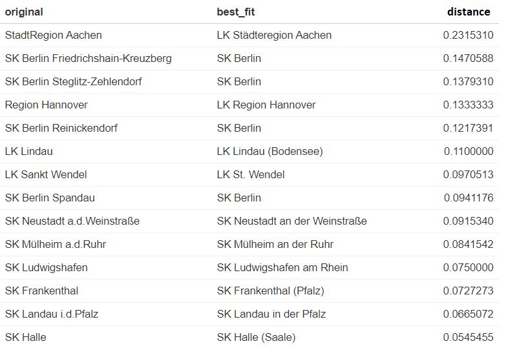Select the 'LK Lindau (Bodensee)' cell

click(270, 151)
